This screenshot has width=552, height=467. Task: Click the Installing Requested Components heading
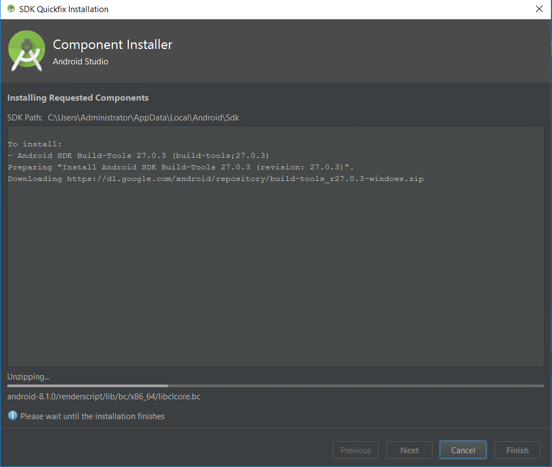[78, 98]
